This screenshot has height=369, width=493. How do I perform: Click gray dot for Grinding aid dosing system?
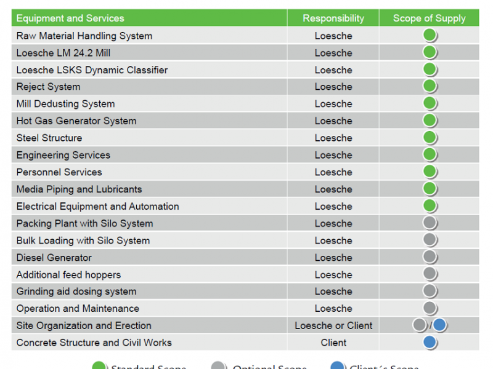[430, 291]
